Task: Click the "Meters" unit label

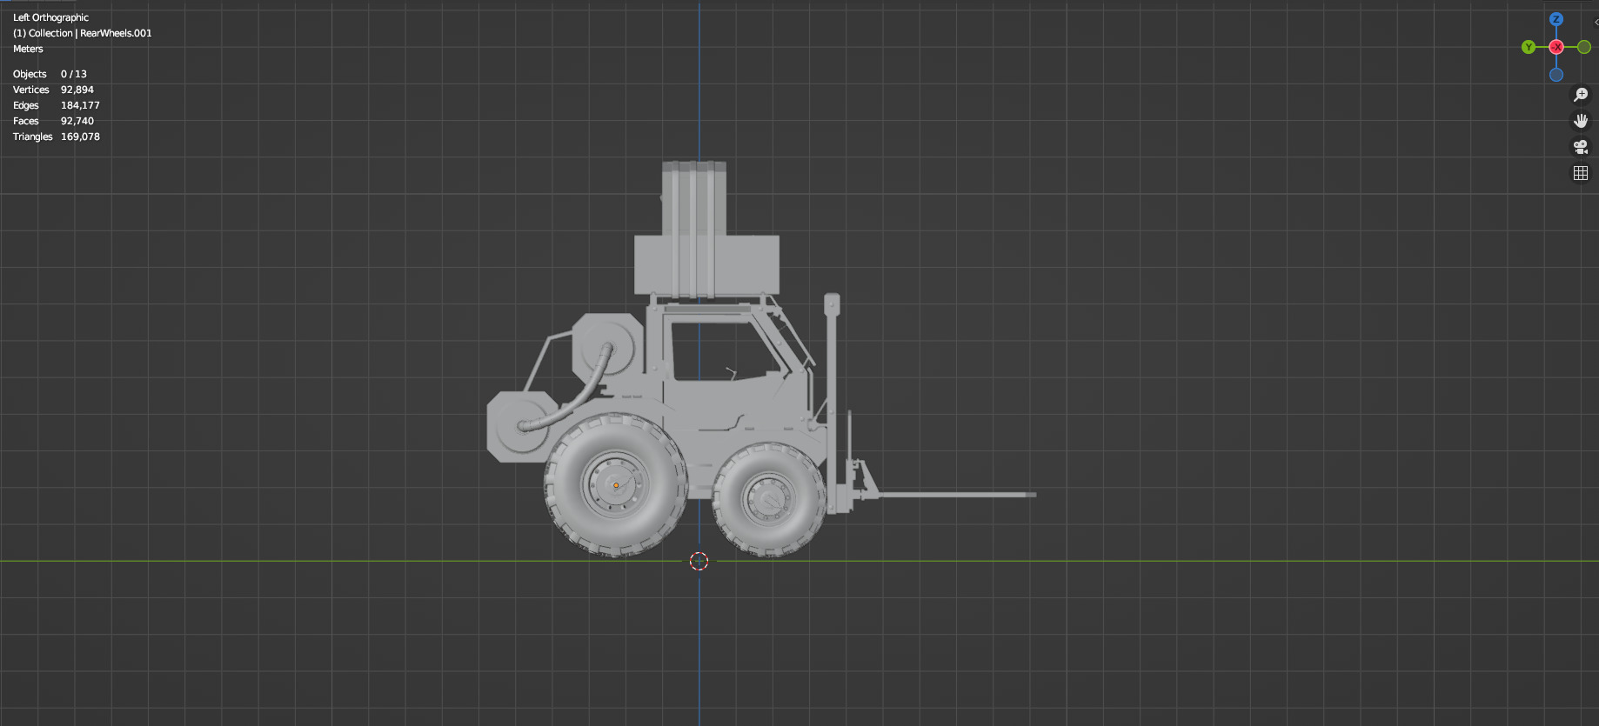Action: tap(28, 49)
